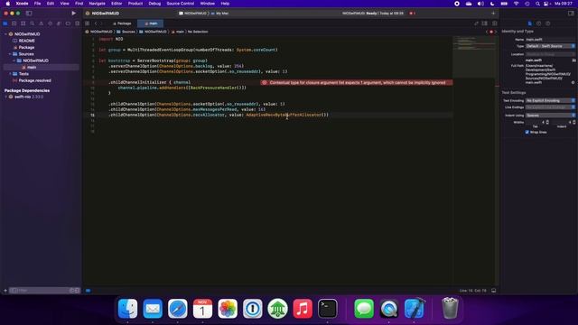Add an editor on the right

[495, 23]
